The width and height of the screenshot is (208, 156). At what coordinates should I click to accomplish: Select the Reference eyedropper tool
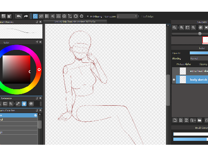[x=18, y=104]
